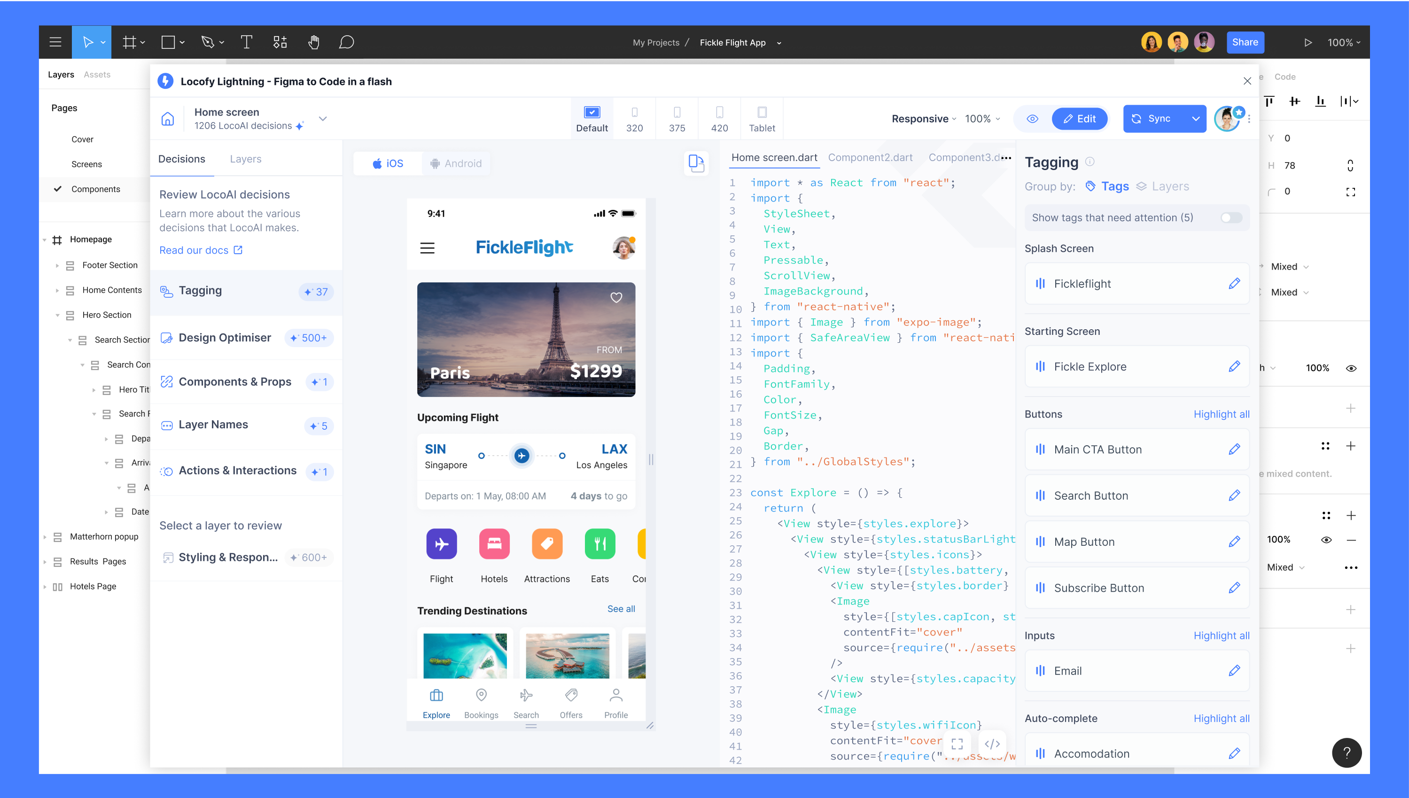Group tags by Layers
The height and width of the screenshot is (798, 1409).
(x=1162, y=186)
